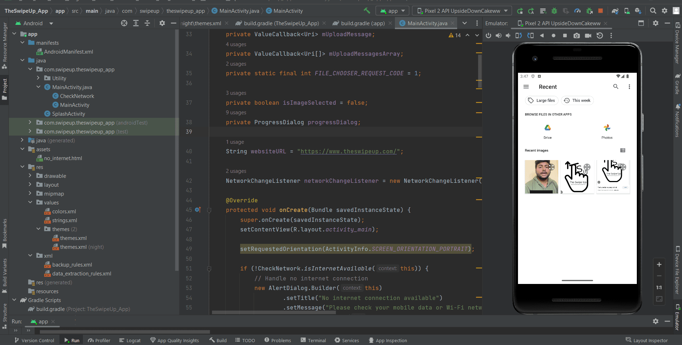Toggle the emulator power button
The width and height of the screenshot is (682, 345).
point(488,35)
